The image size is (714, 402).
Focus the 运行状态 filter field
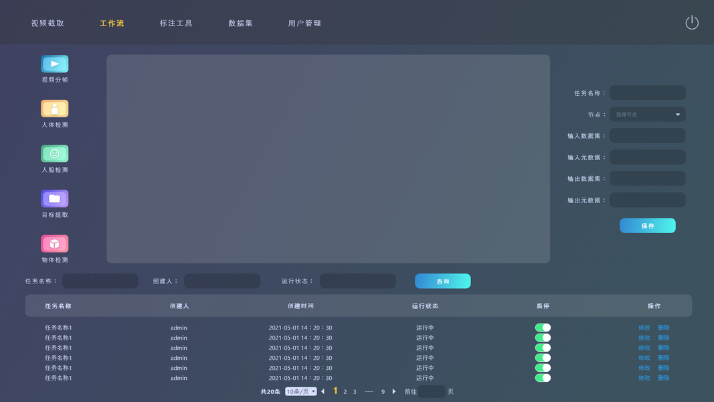click(x=358, y=281)
